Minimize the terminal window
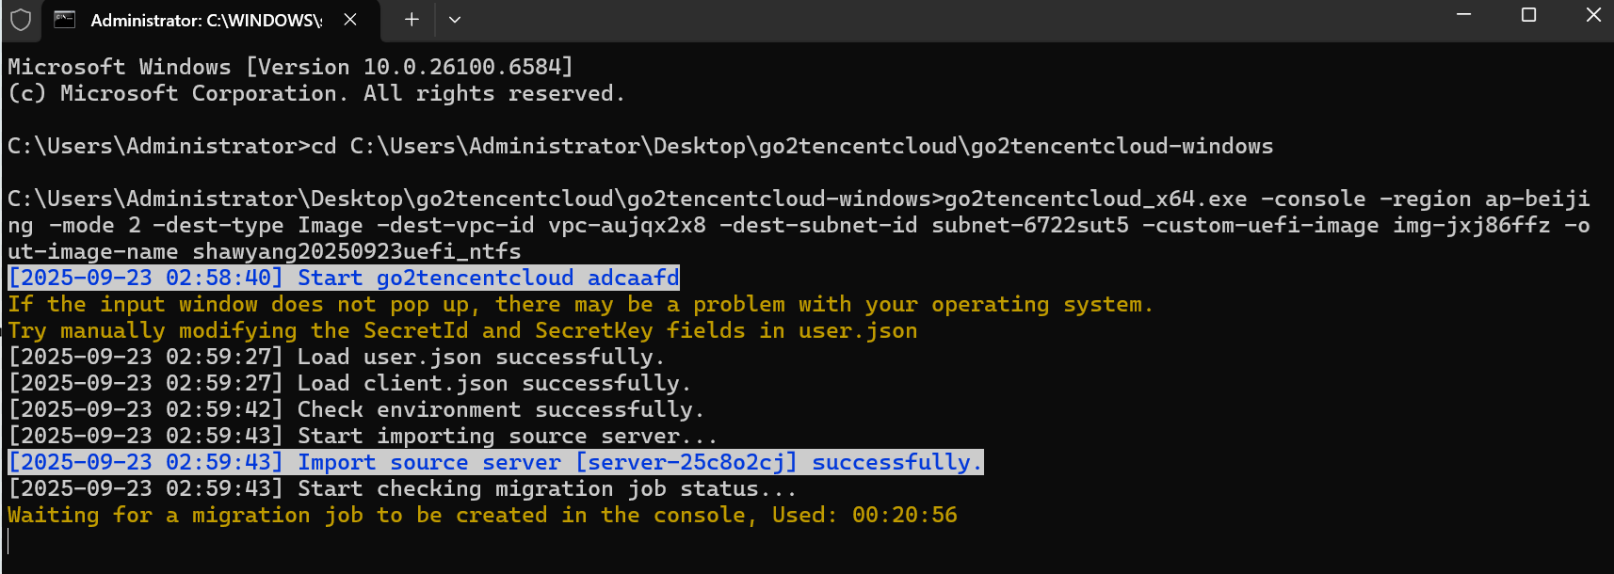Viewport: 1614px width, 574px height. (1463, 15)
